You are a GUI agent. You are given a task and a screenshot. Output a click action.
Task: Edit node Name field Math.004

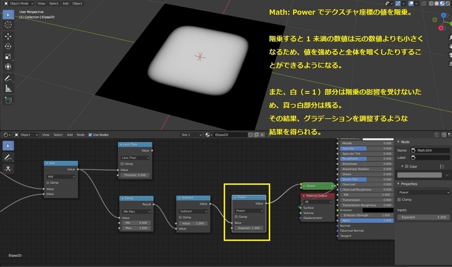pos(430,150)
